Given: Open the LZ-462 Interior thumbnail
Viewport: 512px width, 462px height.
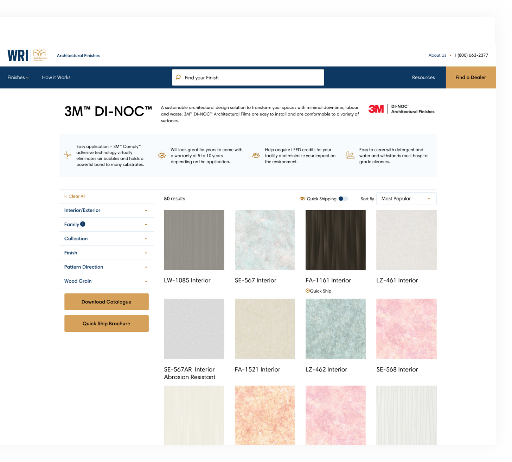Looking at the screenshot, I should point(335,329).
